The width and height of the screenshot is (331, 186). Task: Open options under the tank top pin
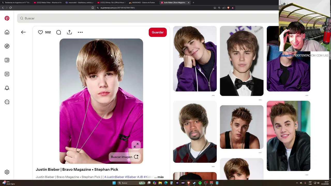[x=260, y=153]
